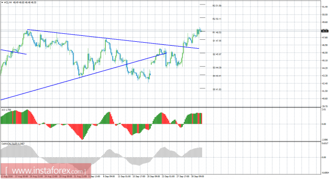The height and width of the screenshot is (179, 330).
Task: Click the AO zero level 0.00 scale label
Action: tap(325, 124)
